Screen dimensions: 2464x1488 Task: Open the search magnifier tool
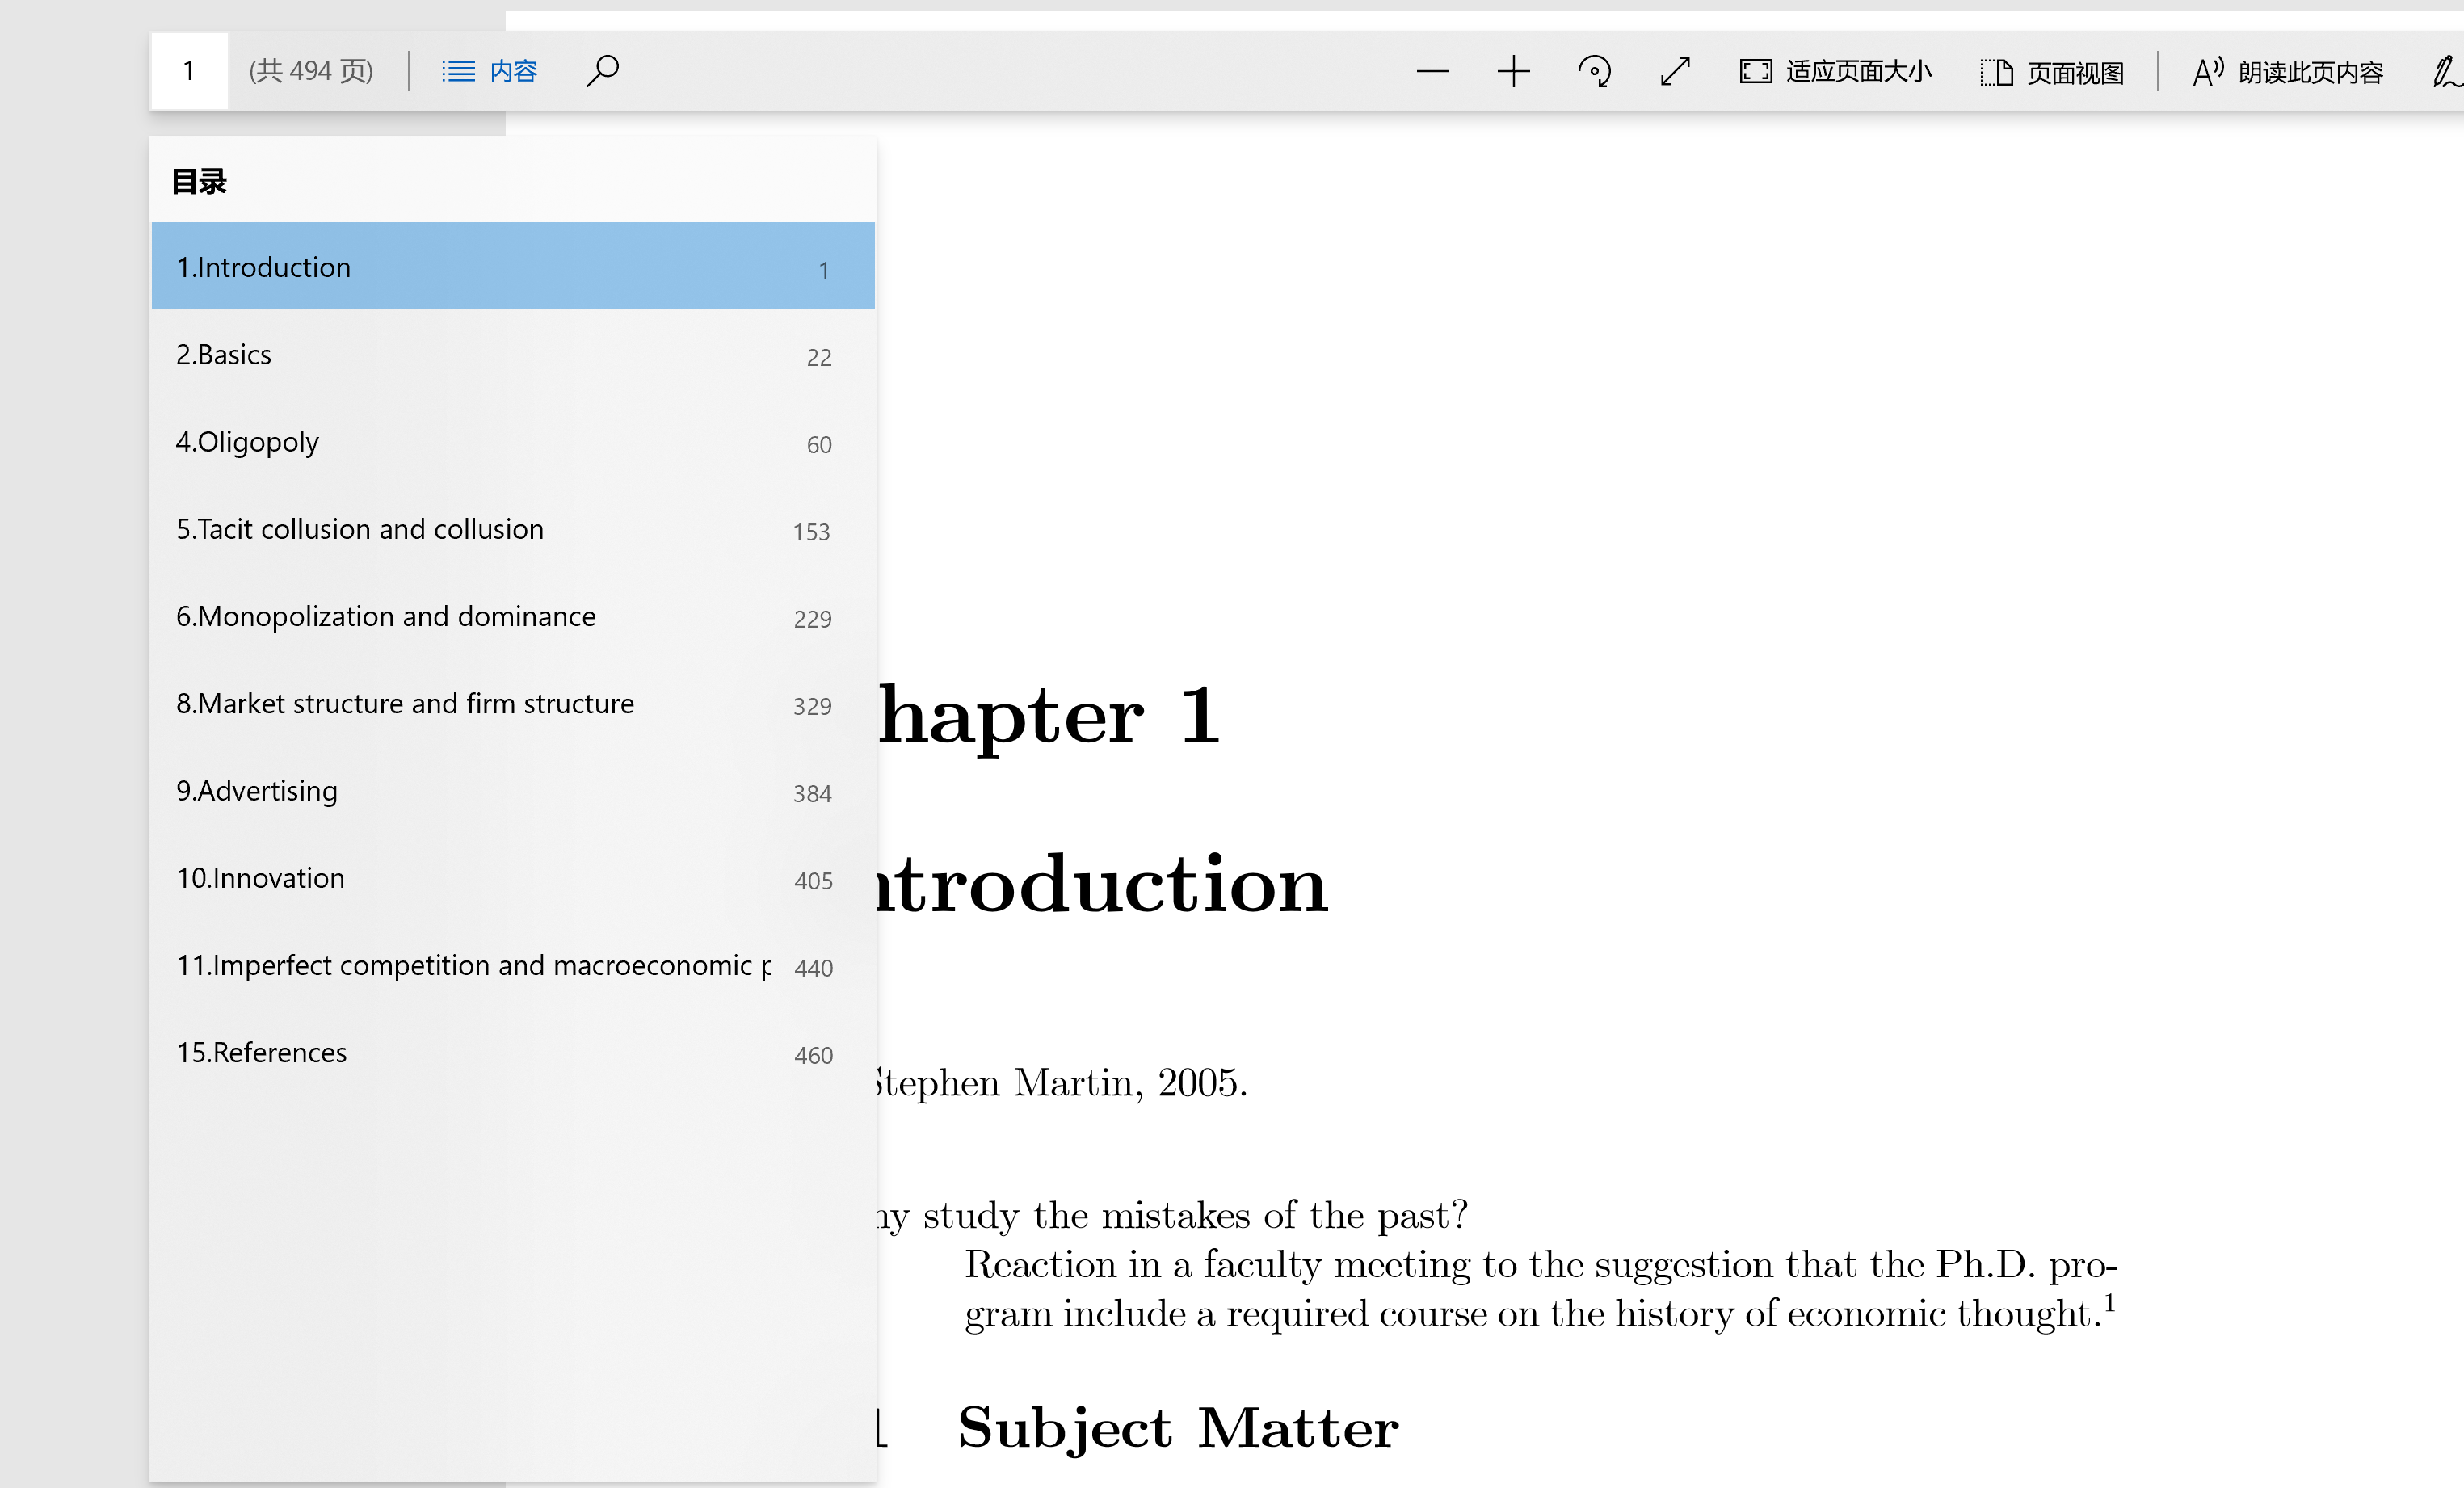coord(602,71)
